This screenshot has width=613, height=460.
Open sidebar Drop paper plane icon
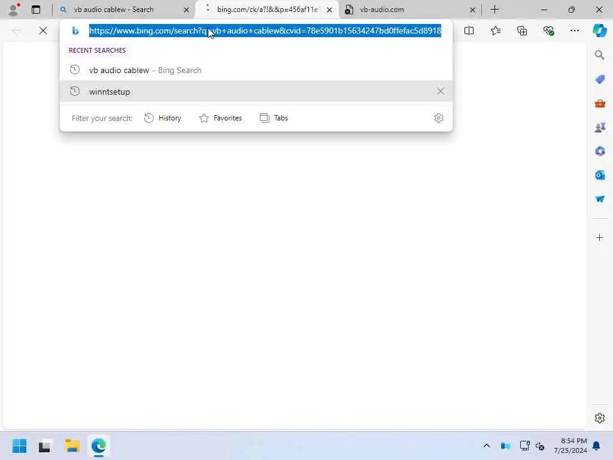coord(600,199)
